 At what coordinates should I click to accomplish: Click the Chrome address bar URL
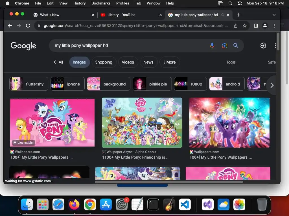click(x=136, y=26)
